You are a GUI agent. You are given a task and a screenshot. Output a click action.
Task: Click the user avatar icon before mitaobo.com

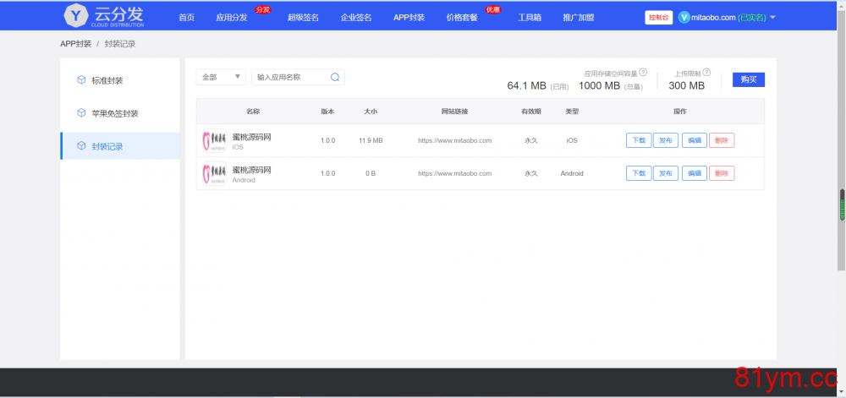pos(684,17)
